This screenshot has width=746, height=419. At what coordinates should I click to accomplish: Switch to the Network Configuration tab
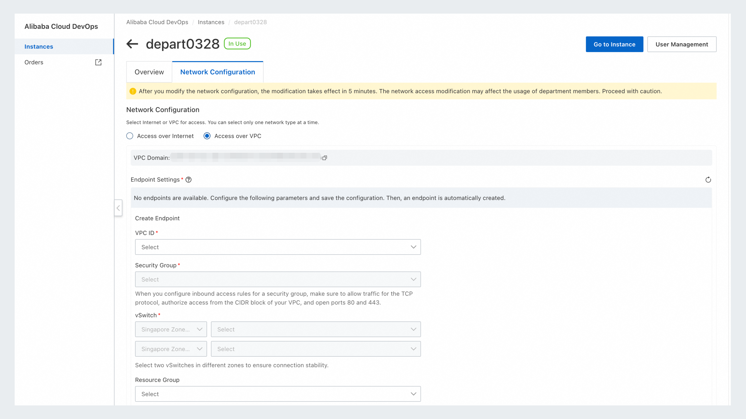click(x=218, y=72)
